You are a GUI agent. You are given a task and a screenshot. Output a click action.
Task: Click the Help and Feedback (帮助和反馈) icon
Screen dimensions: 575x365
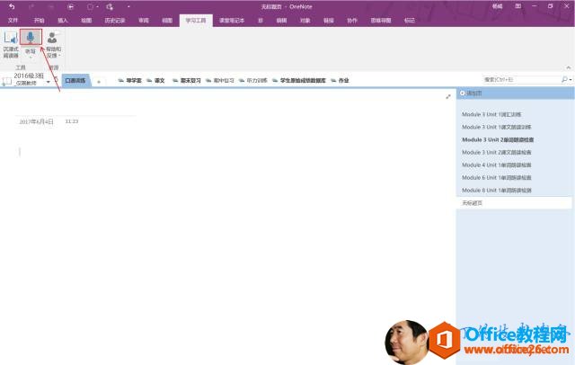[53, 43]
